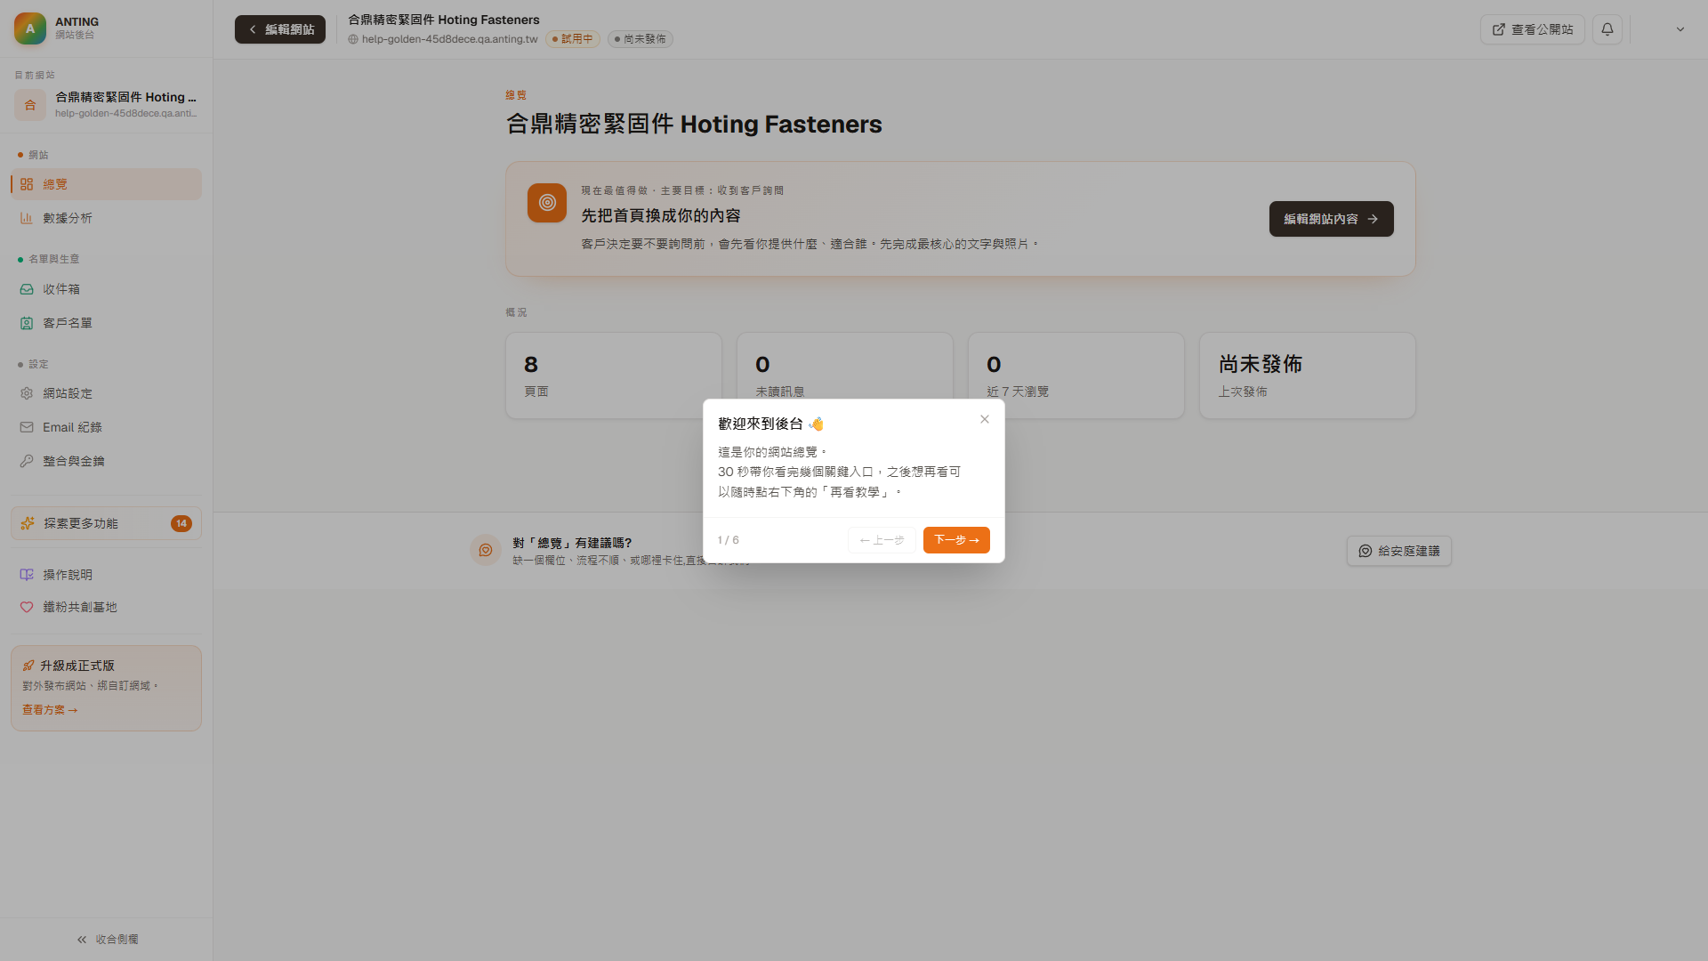
Task: Click the help-golden site URL text
Action: [x=449, y=39]
